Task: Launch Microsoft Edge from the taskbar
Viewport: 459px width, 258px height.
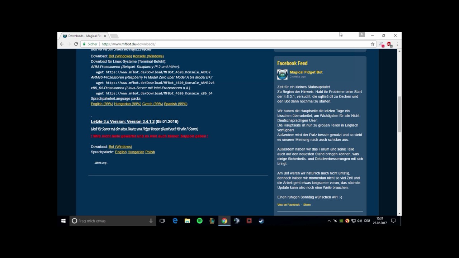Action: tap(175, 221)
